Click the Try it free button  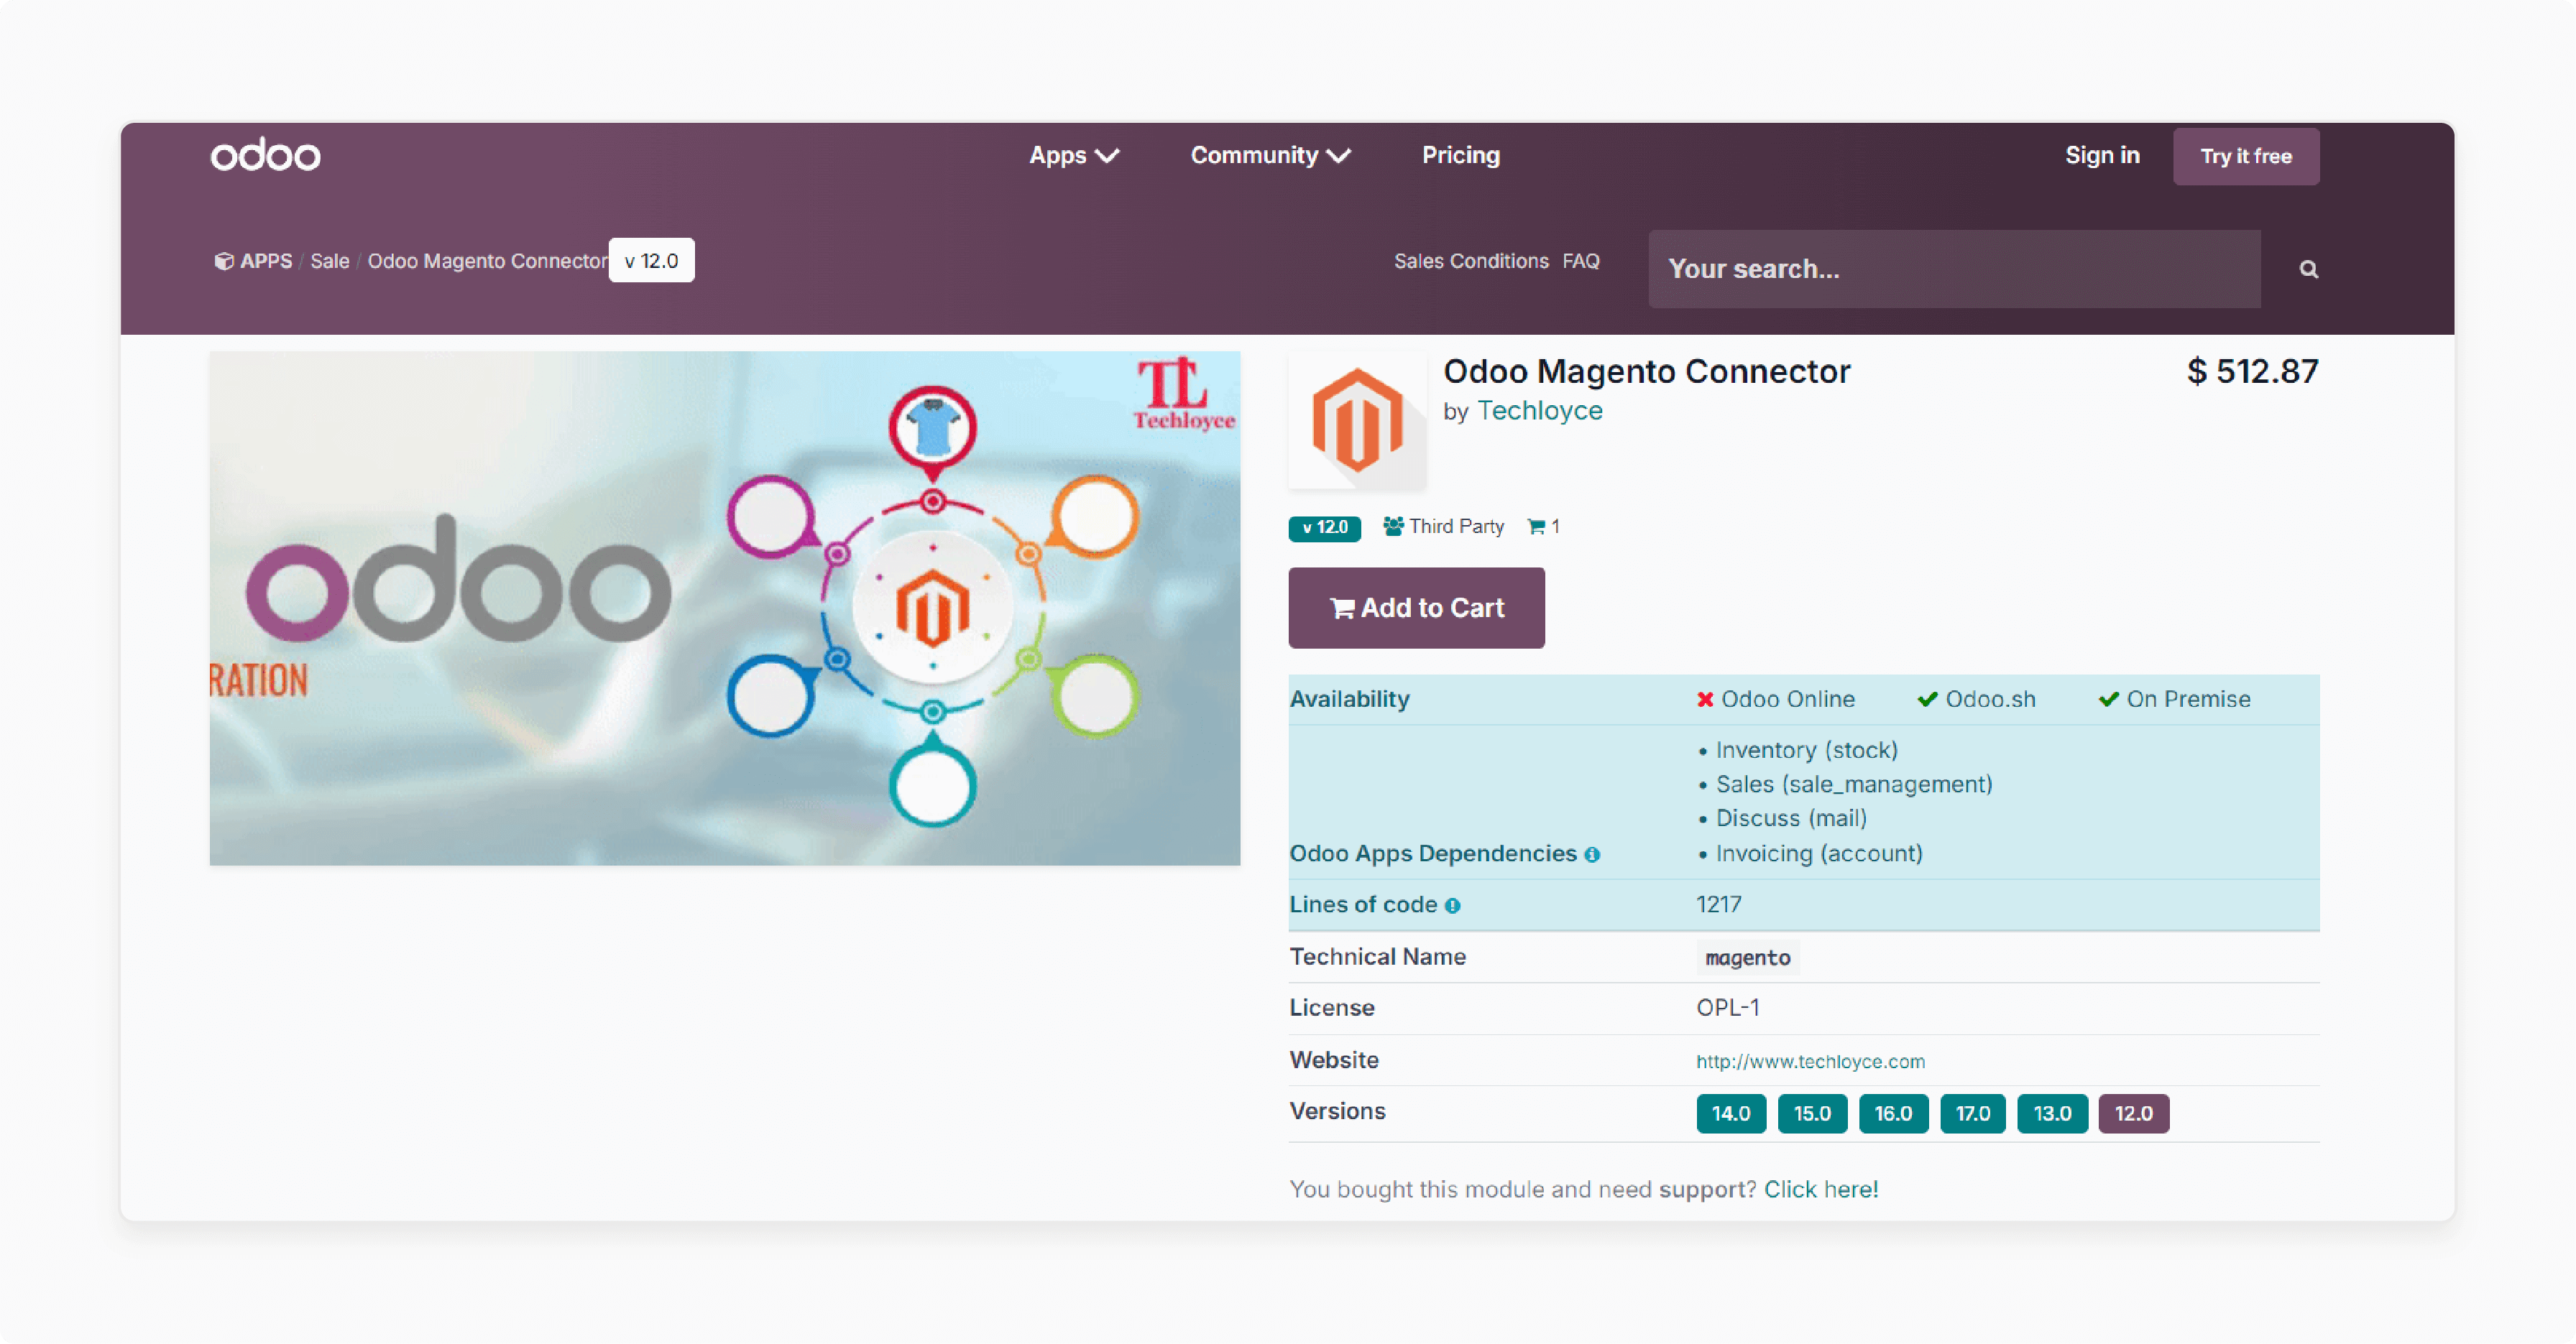tap(2245, 156)
